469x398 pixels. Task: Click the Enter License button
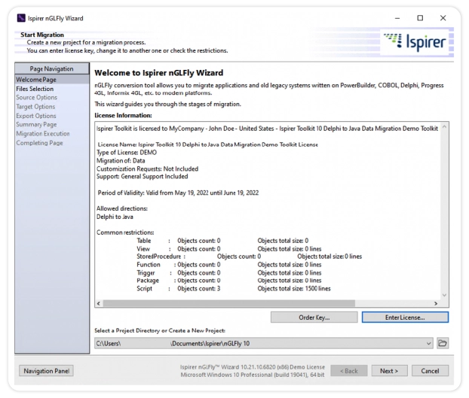405,317
